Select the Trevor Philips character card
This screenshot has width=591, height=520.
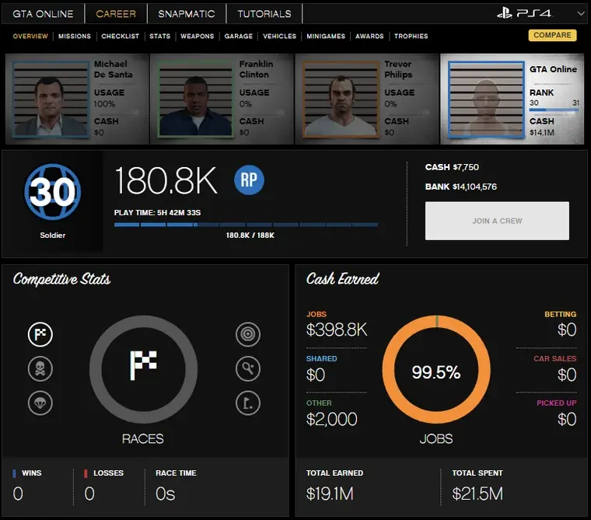pos(367,99)
